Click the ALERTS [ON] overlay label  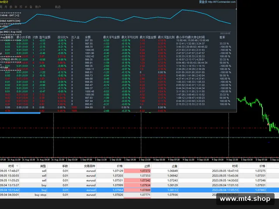[x=10, y=21]
